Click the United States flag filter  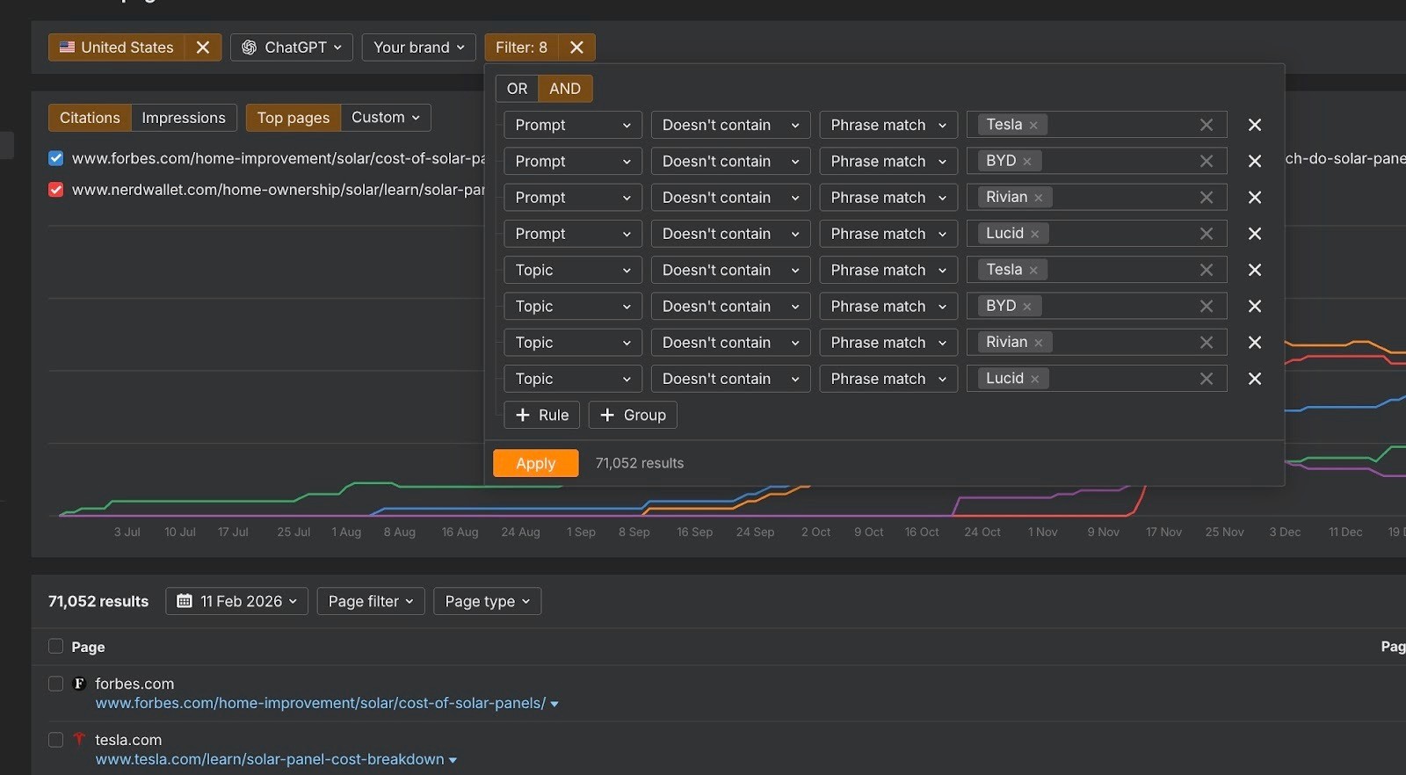point(117,47)
